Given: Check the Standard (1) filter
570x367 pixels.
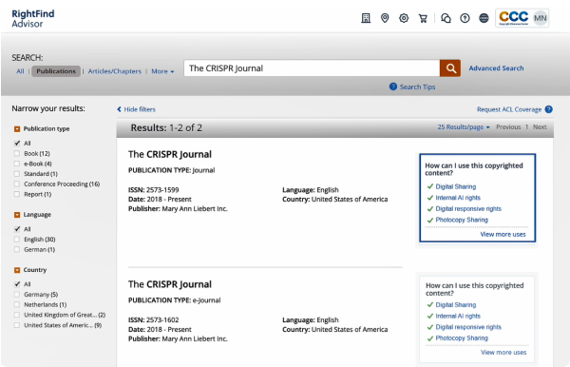Looking at the screenshot, I should [17, 173].
